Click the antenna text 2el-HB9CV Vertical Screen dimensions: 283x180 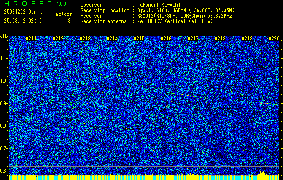[162, 21]
